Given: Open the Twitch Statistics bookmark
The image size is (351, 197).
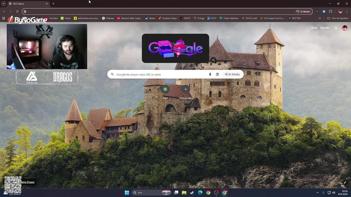Looking at the screenshot, I should click(x=229, y=18).
